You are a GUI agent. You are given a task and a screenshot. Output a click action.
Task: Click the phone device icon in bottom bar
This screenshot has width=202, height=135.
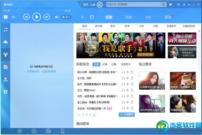63,131
